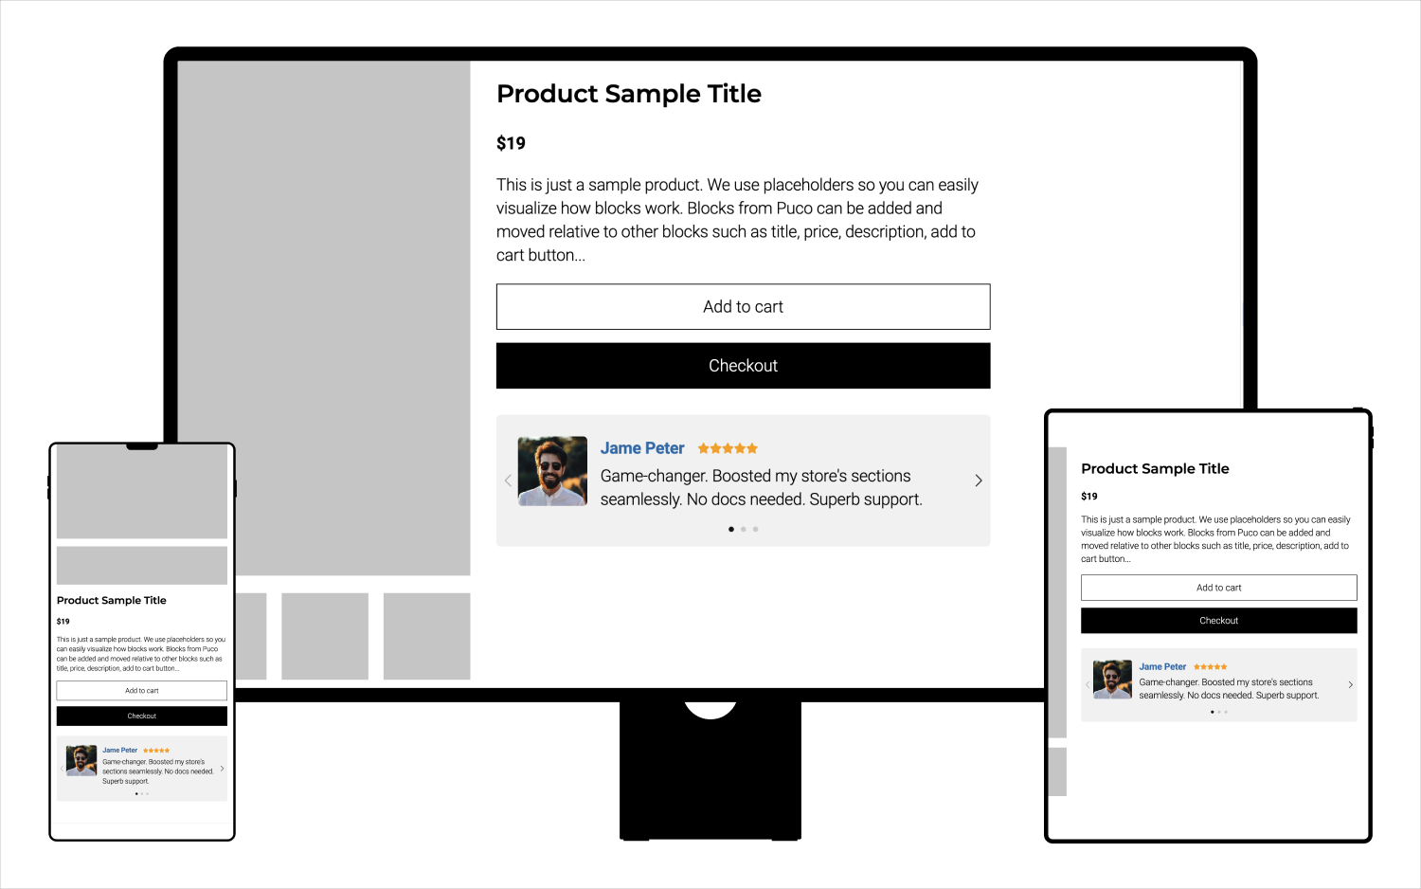Click the Add to cart button on the desktop view
This screenshot has height=889, width=1421.
click(x=743, y=306)
